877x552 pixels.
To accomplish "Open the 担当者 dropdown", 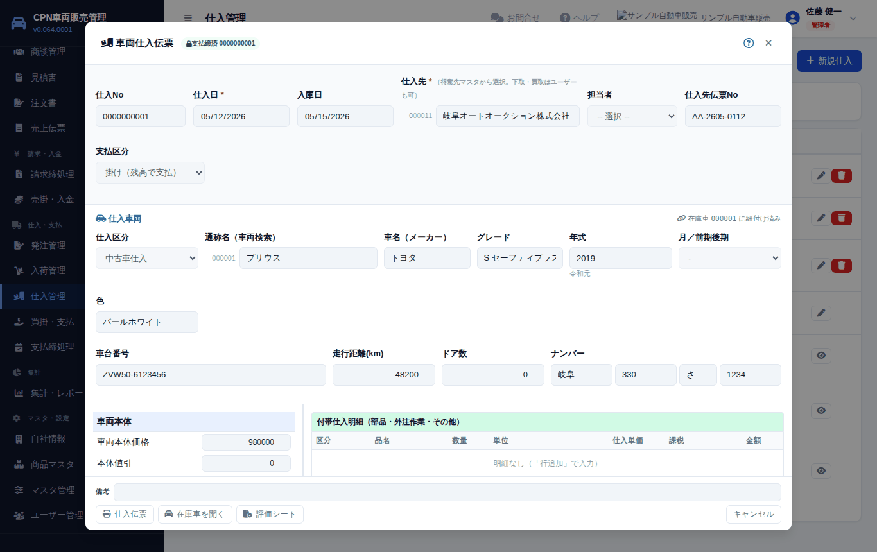I will pyautogui.click(x=632, y=116).
